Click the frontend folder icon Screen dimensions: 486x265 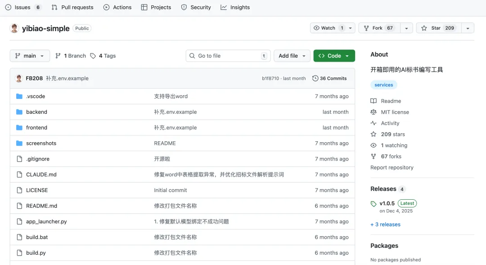(19, 128)
